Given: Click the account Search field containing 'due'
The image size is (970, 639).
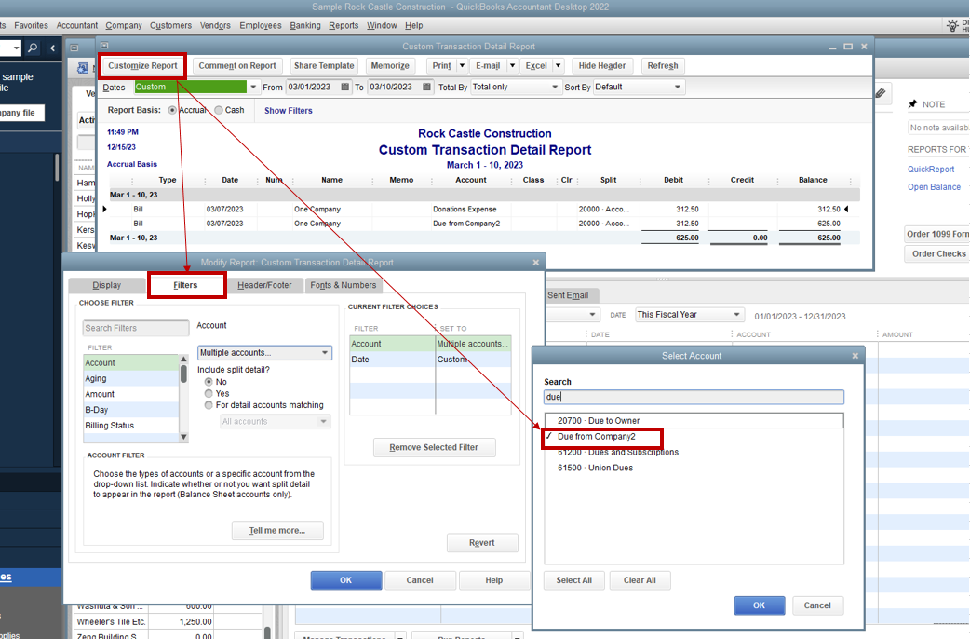Looking at the screenshot, I should coord(694,397).
